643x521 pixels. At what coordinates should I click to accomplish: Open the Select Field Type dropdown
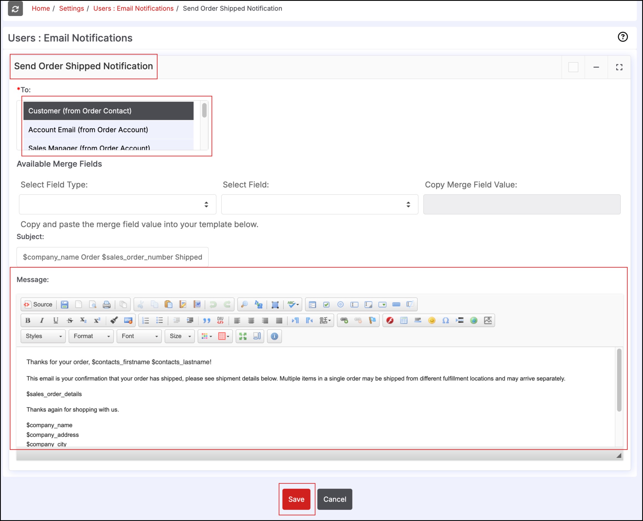[x=117, y=204]
